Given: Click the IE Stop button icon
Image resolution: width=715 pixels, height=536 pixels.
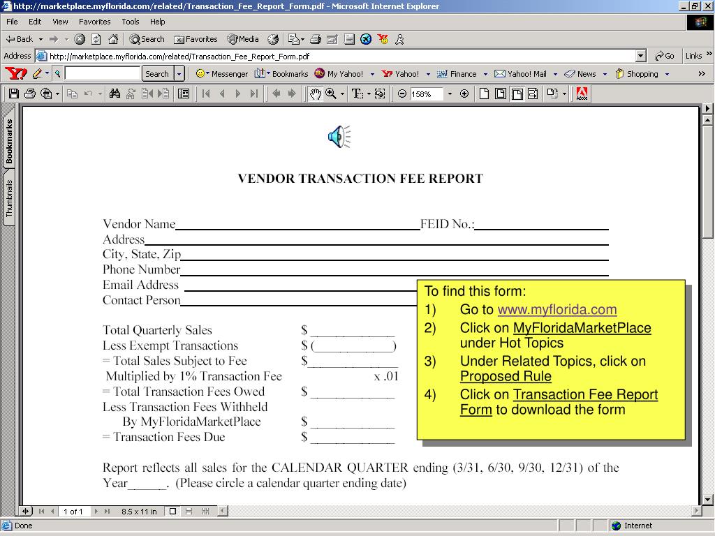Looking at the screenshot, I should point(80,39).
